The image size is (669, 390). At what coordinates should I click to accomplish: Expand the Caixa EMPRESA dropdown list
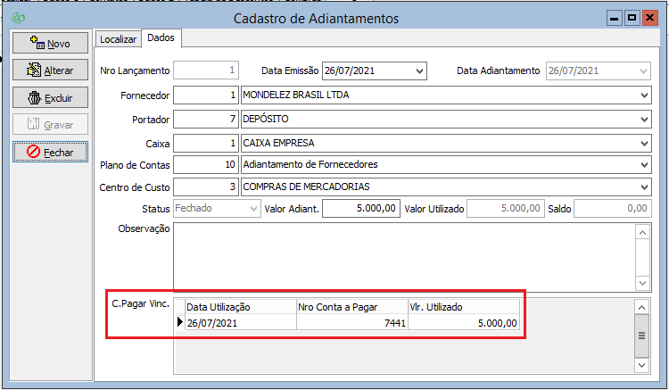644,142
